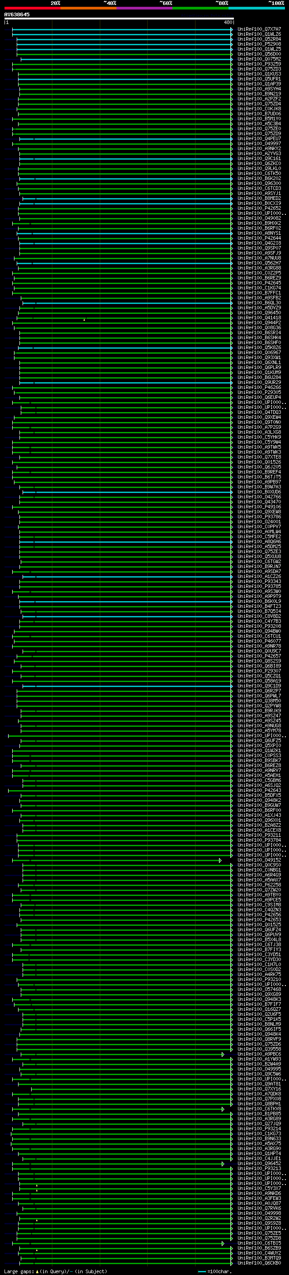Select hit label UniRef100_Q9UR29
The height and width of the screenshot is (1275, 289).
pos(259,383)
